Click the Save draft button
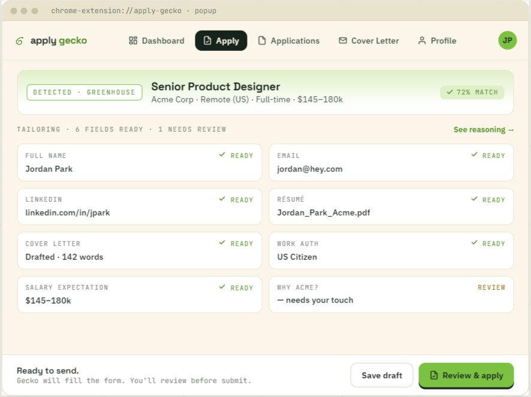The width and height of the screenshot is (531, 397). coord(382,375)
